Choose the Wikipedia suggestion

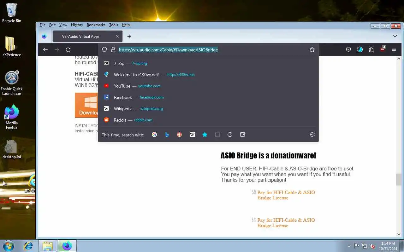tap(208, 109)
